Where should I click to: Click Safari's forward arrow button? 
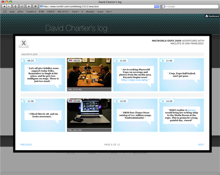click(9, 7)
